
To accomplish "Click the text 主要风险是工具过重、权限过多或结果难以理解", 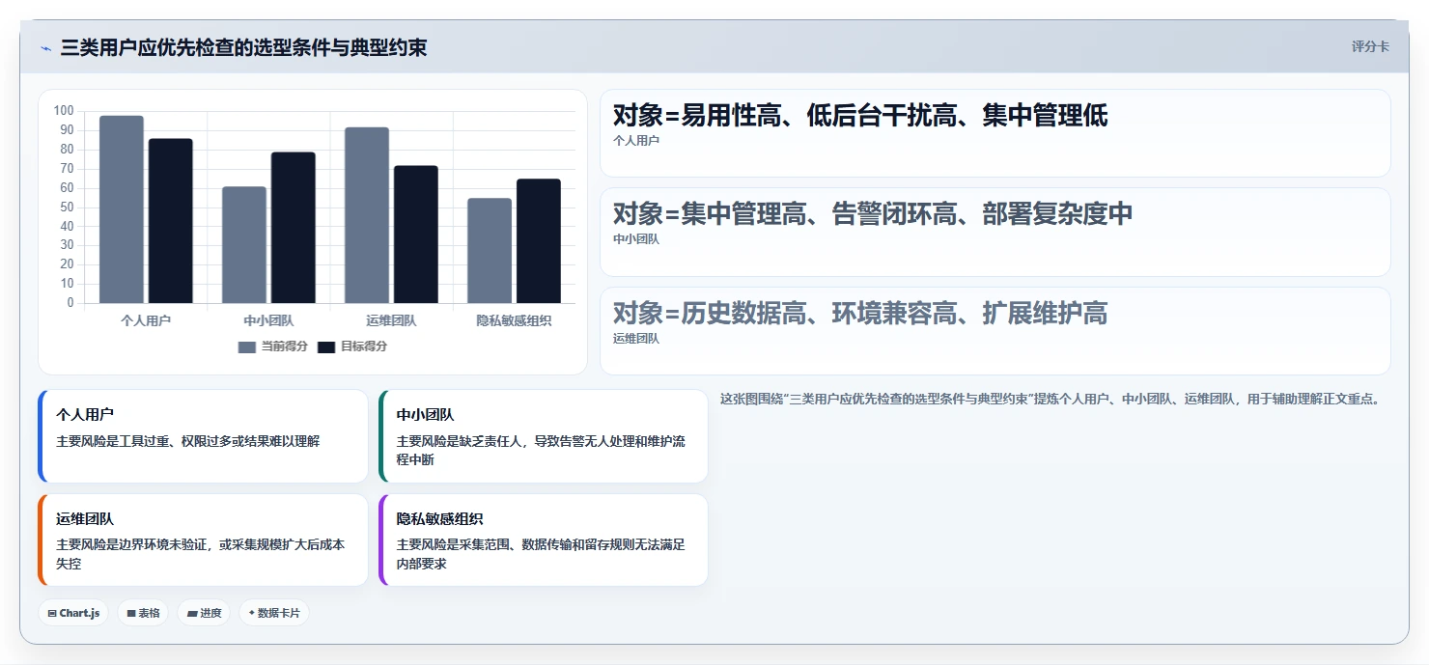I will click(x=187, y=441).
